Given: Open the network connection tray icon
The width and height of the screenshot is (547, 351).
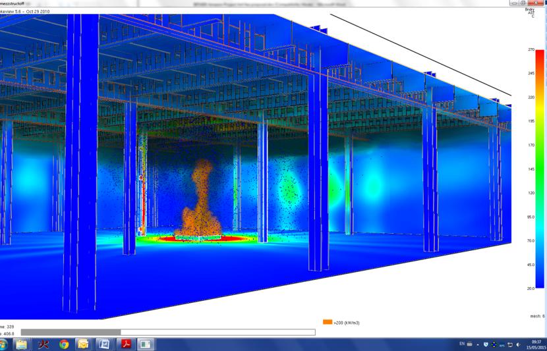Looking at the screenshot, I should pyautogui.click(x=509, y=344).
